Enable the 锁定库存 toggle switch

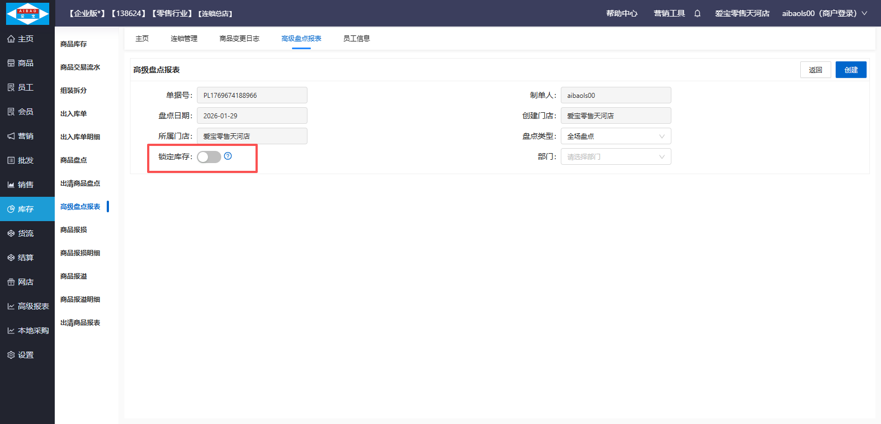point(209,157)
